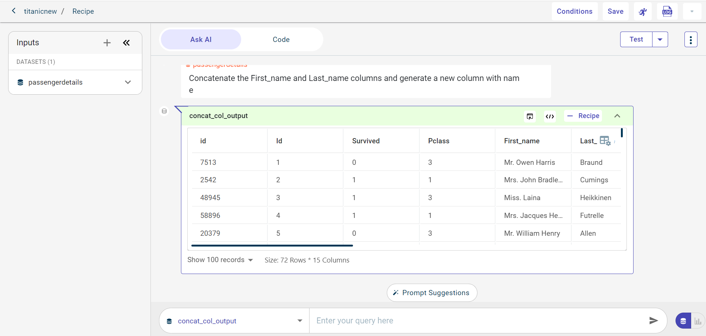The width and height of the screenshot is (706, 336).
Task: View code for concat_col_output output
Action: tap(550, 116)
